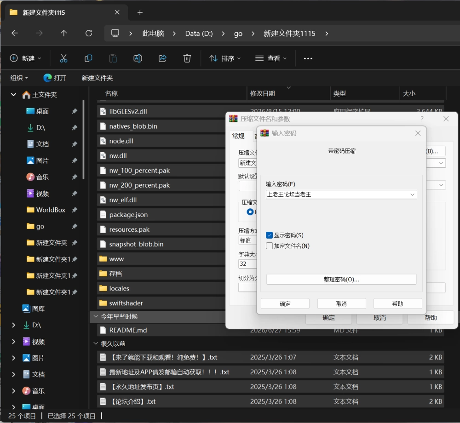Open the 查看 view dropdown
The height and width of the screenshot is (423, 460).
271,58
